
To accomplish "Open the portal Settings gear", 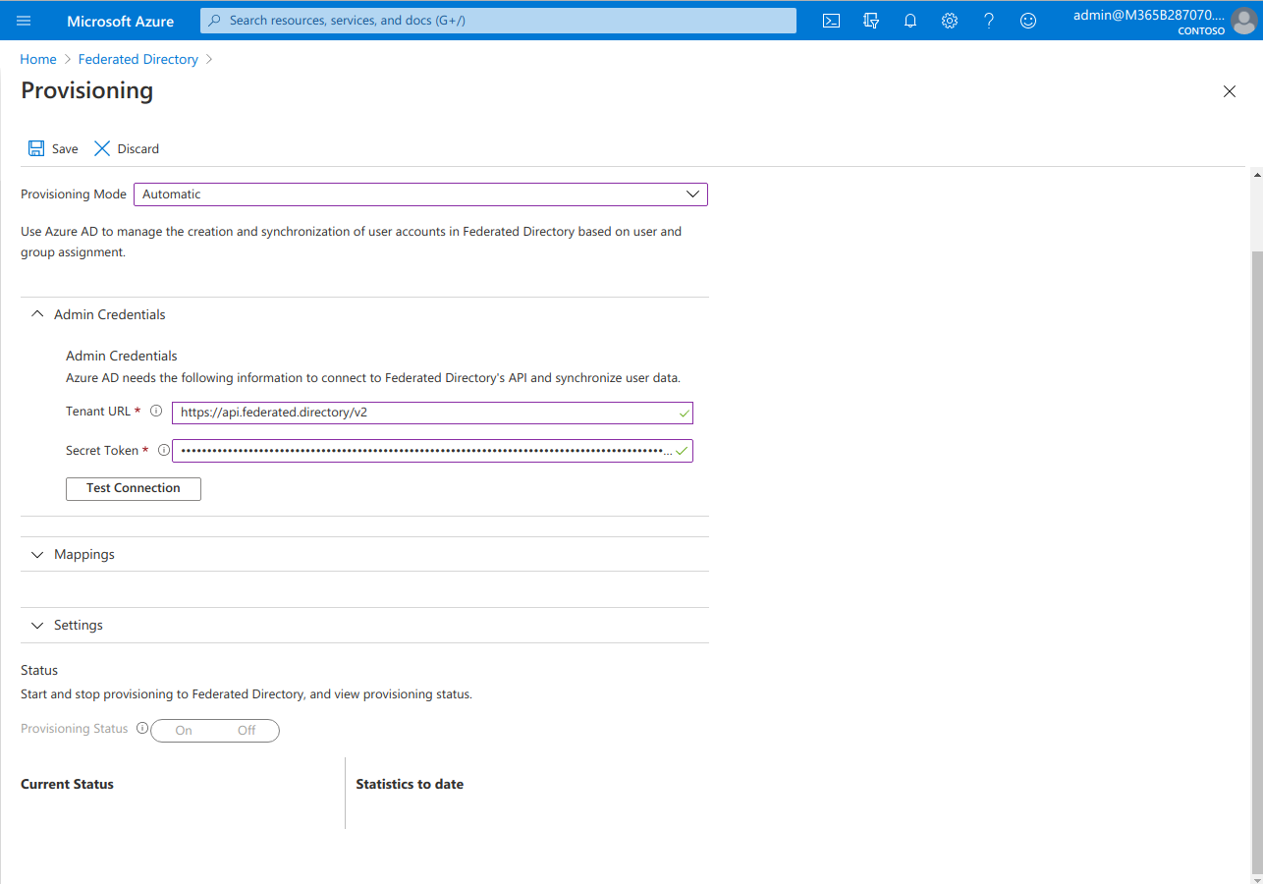I will (949, 20).
